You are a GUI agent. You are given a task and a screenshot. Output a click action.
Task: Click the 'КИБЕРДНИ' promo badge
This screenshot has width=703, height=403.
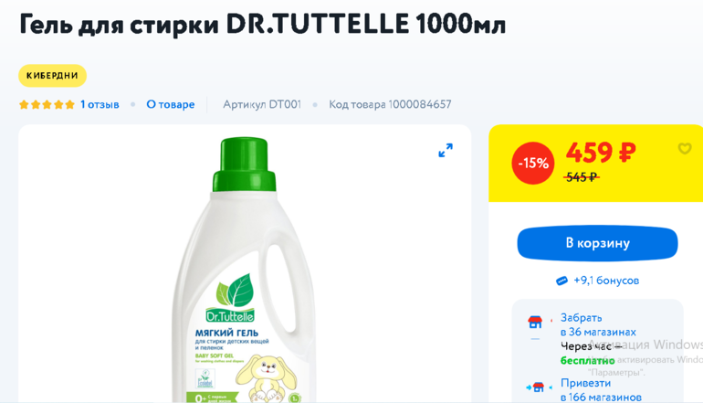[x=52, y=76]
